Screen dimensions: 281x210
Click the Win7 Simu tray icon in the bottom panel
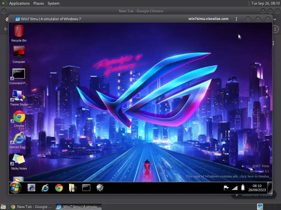click(260, 207)
